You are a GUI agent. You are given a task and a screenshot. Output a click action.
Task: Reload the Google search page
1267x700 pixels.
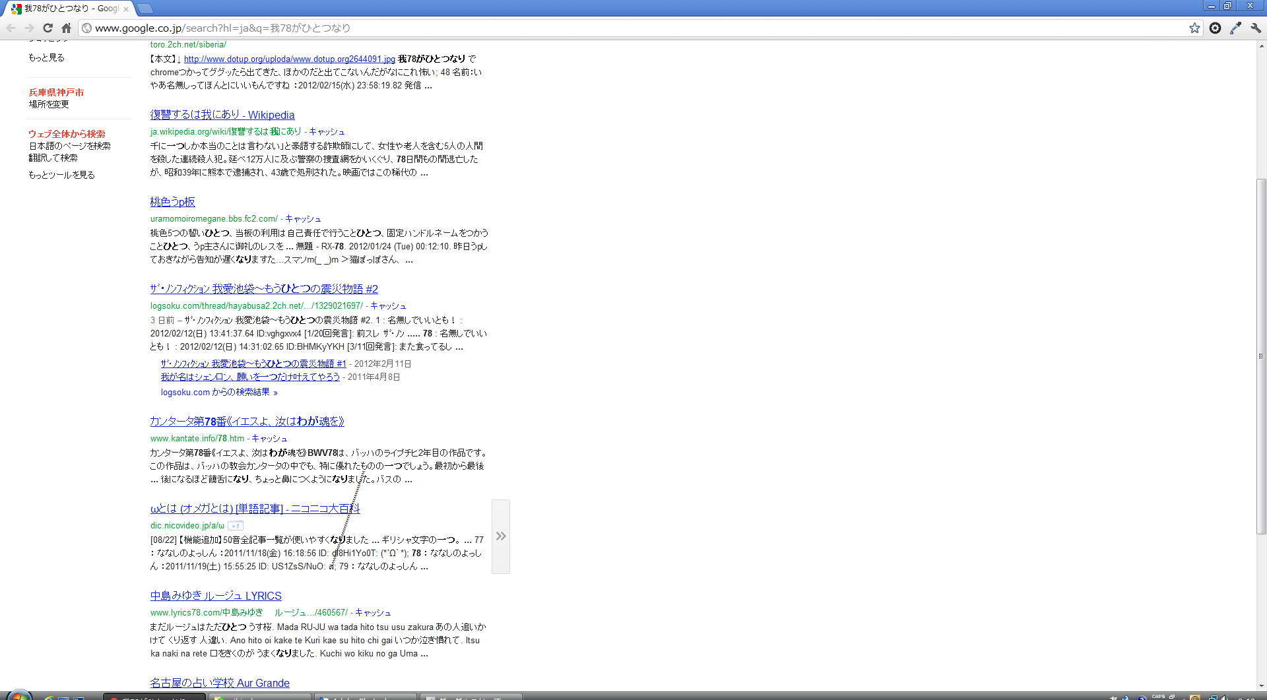[x=48, y=28]
